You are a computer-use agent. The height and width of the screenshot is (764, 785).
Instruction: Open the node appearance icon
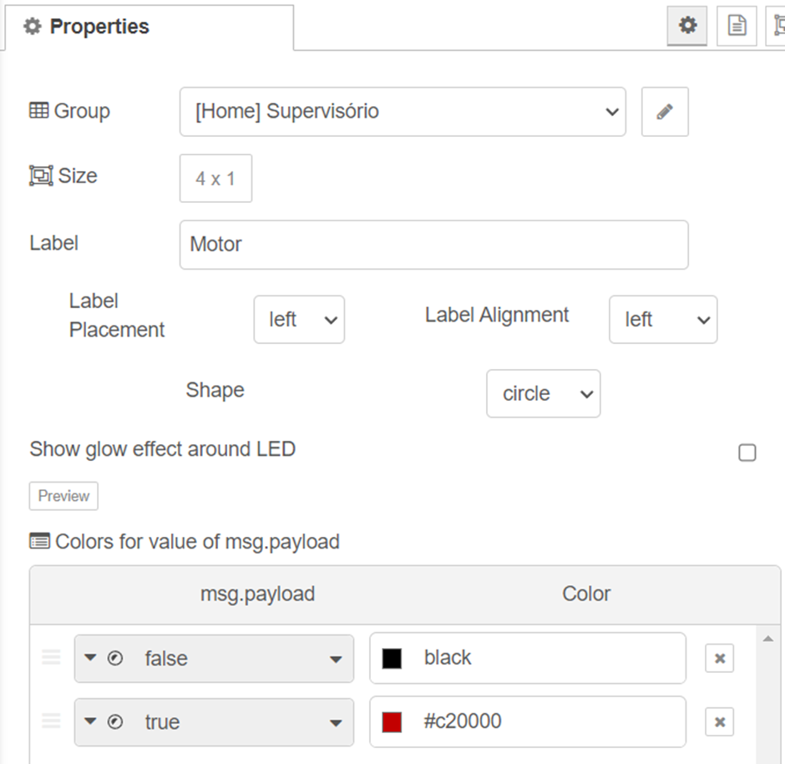pos(777,26)
